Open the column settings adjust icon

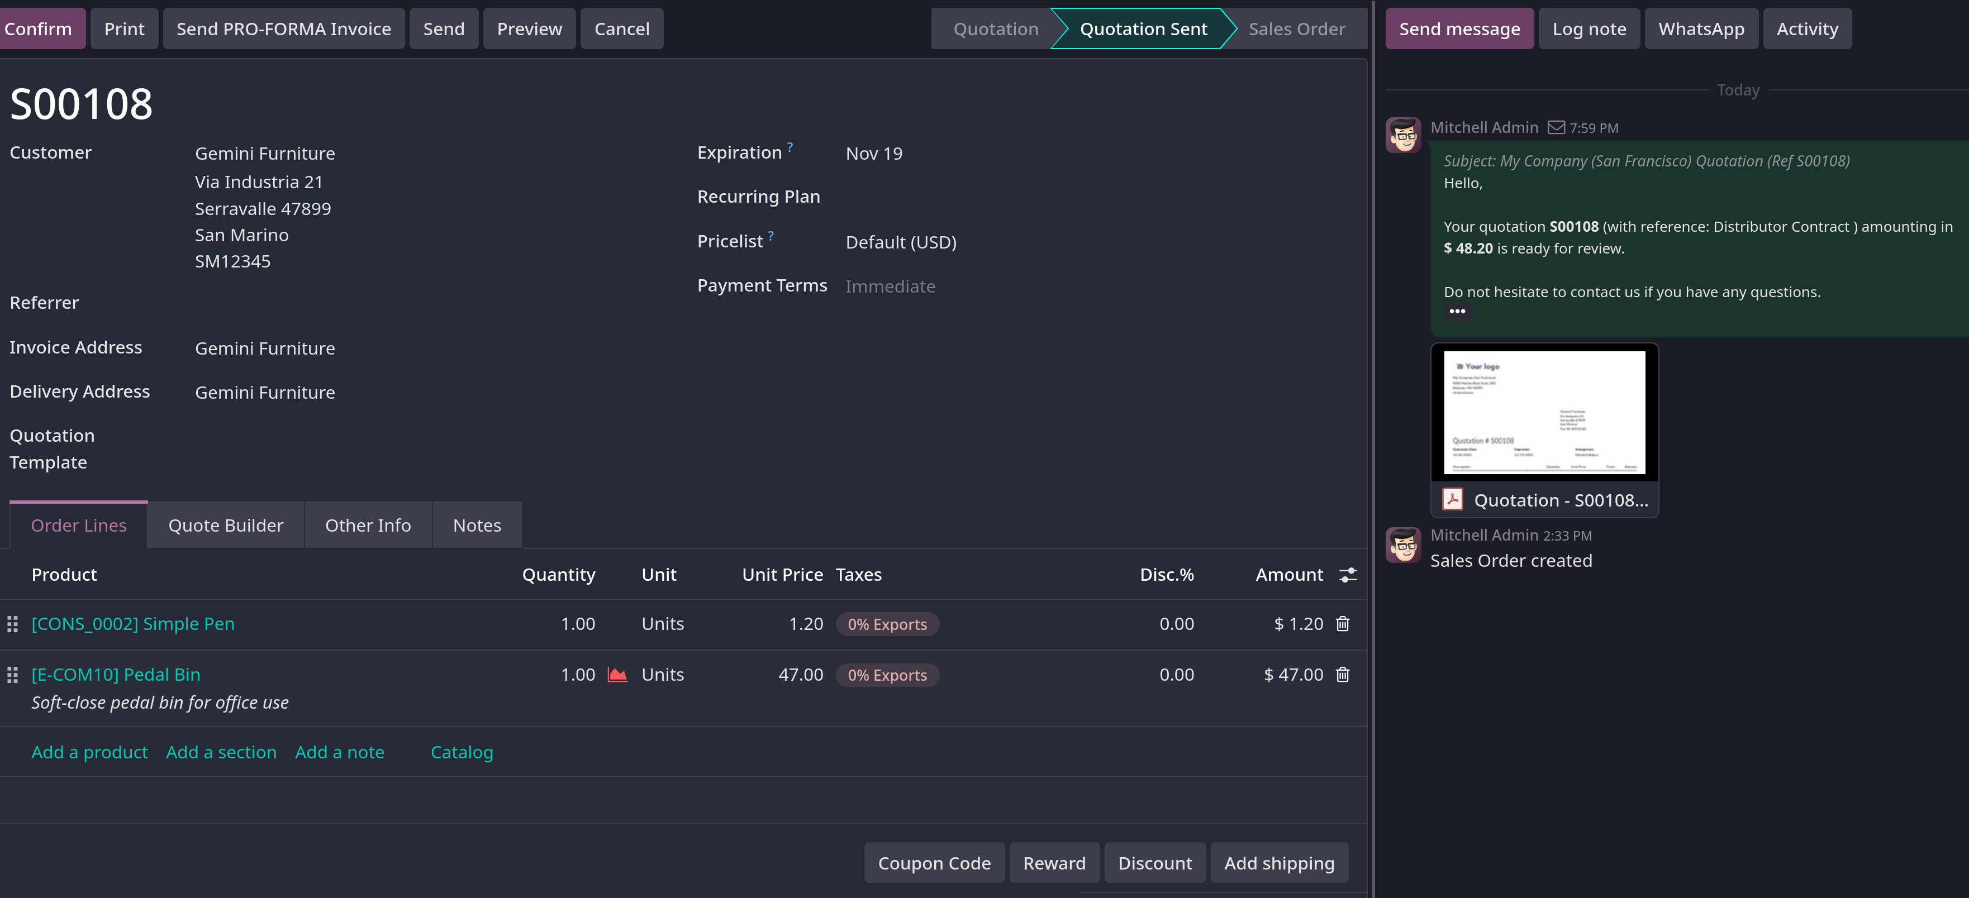pyautogui.click(x=1348, y=575)
